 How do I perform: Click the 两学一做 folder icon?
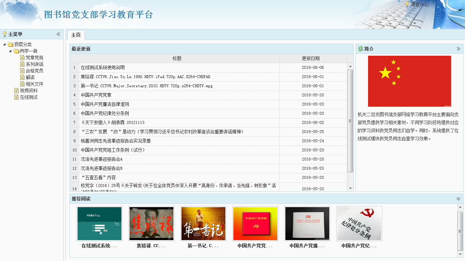point(16,51)
